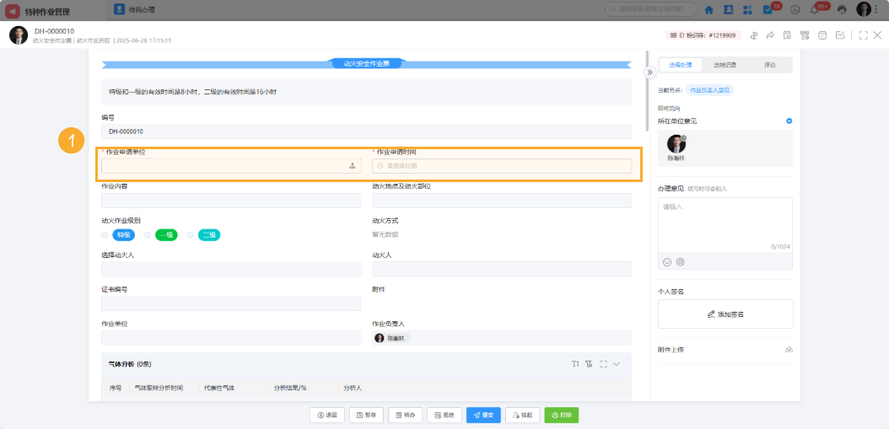Click the calendar icon in header
Viewport: 889px width, 429px height.
click(x=822, y=35)
